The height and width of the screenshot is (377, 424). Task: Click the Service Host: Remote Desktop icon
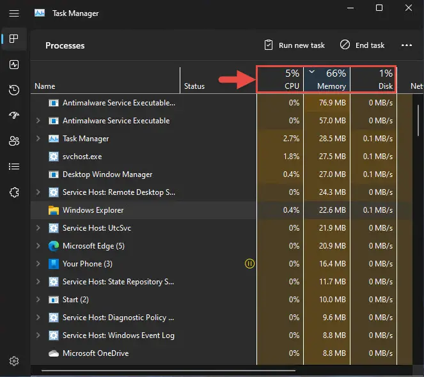tap(54, 192)
